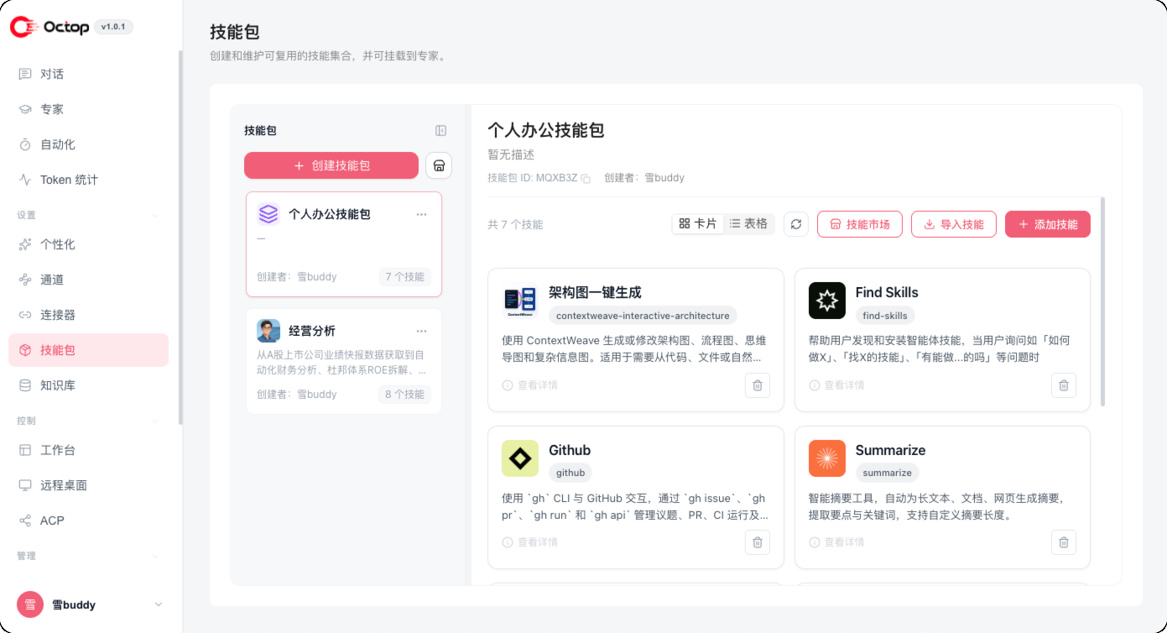Click 添加技能 button
This screenshot has width=1167, height=633.
tap(1048, 224)
